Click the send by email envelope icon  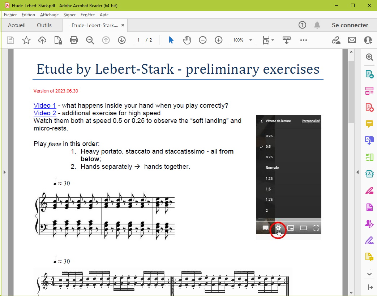click(x=352, y=40)
